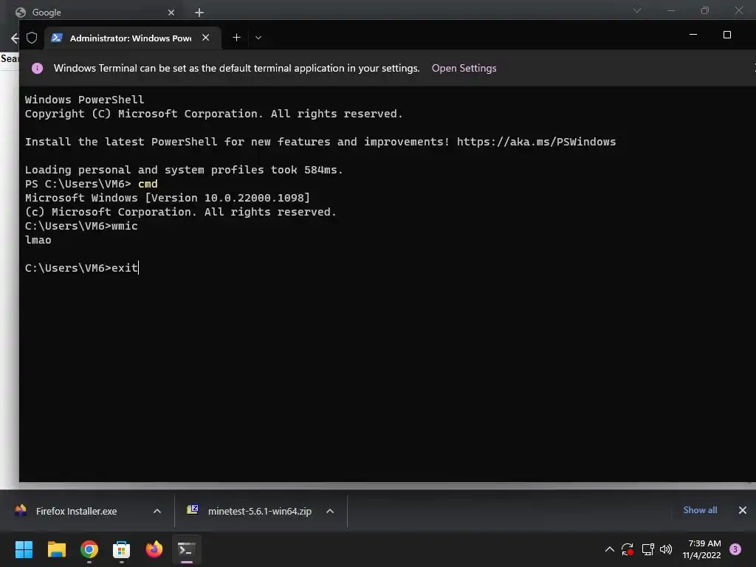Click the Firefox Installer file icon
This screenshot has width=756, height=567.
point(21,511)
